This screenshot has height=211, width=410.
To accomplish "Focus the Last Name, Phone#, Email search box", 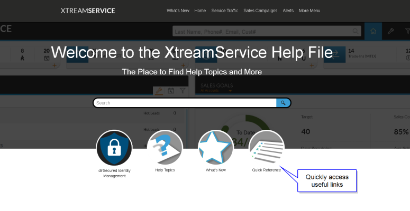I will pos(267,32).
